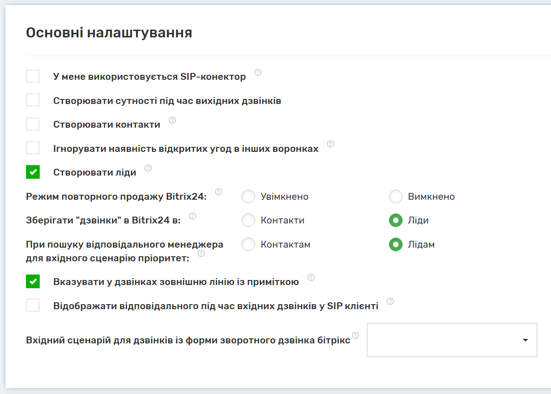Show help for Режим повторного продажу Bitrix24

(x=219, y=192)
